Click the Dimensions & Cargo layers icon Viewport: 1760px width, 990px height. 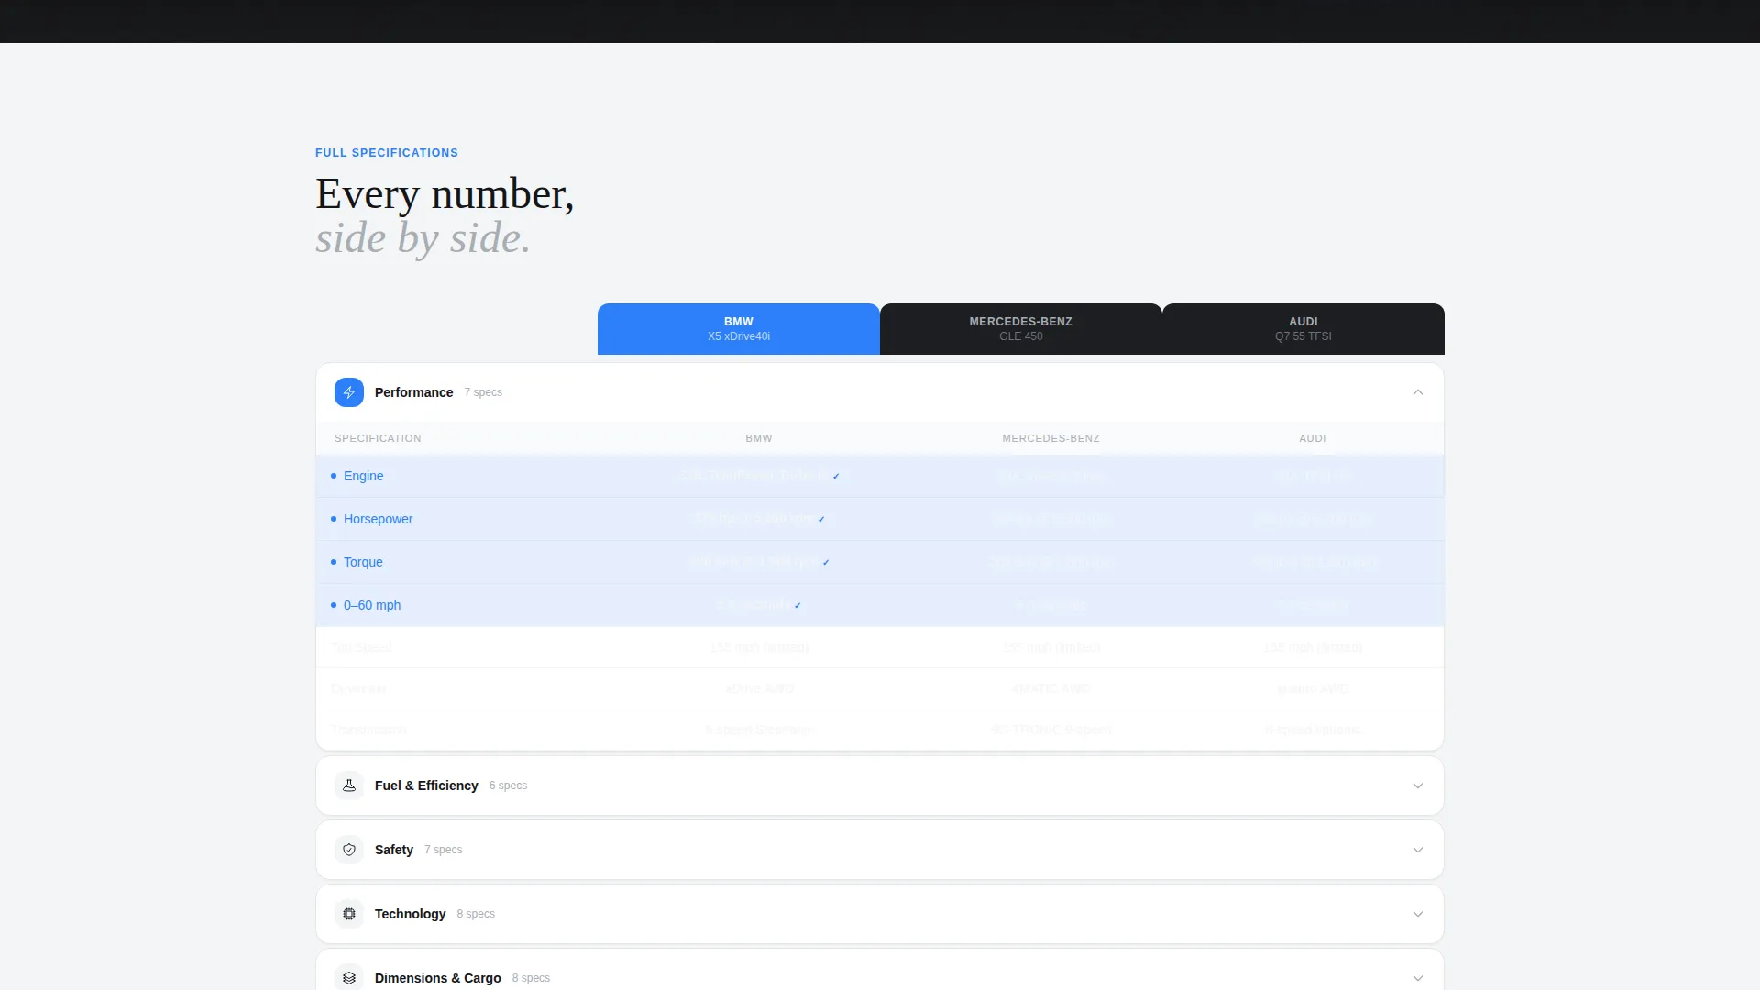[349, 978]
